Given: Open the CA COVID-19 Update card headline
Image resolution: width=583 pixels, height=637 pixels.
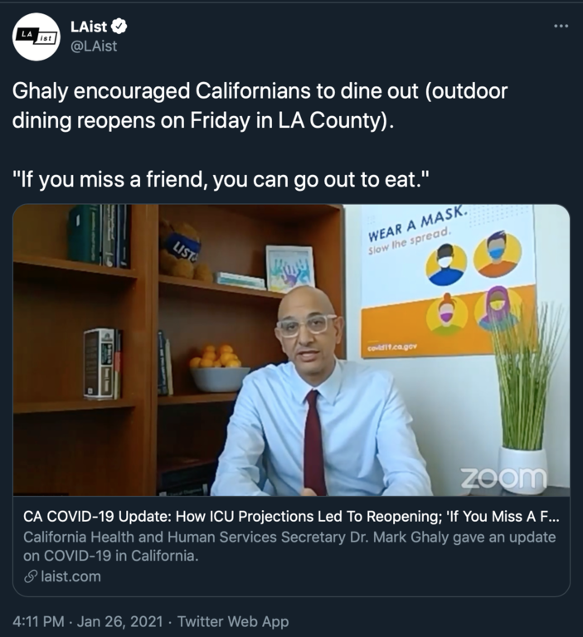Looking at the screenshot, I should click(x=290, y=517).
